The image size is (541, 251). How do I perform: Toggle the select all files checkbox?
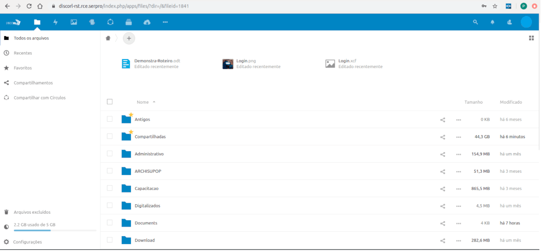tap(110, 102)
